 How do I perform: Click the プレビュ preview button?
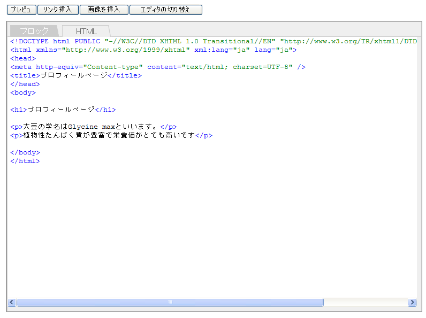pos(21,10)
